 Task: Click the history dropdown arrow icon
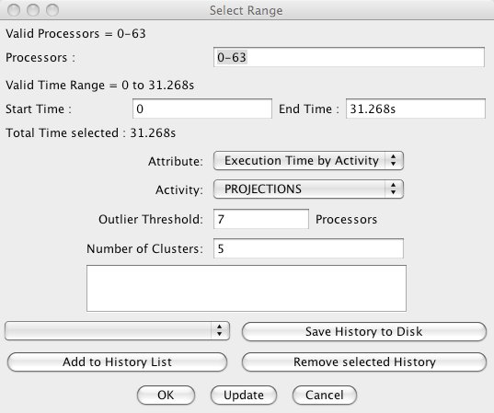tap(220, 330)
